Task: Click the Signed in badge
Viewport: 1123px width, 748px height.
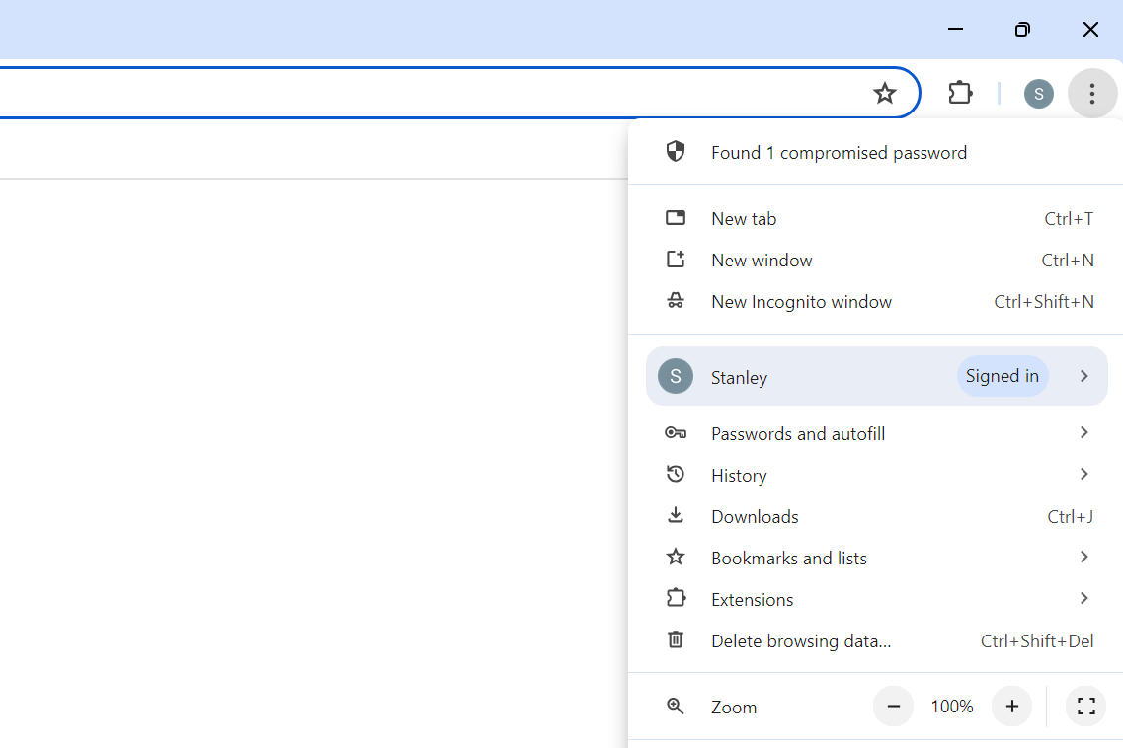Action: tap(1002, 376)
